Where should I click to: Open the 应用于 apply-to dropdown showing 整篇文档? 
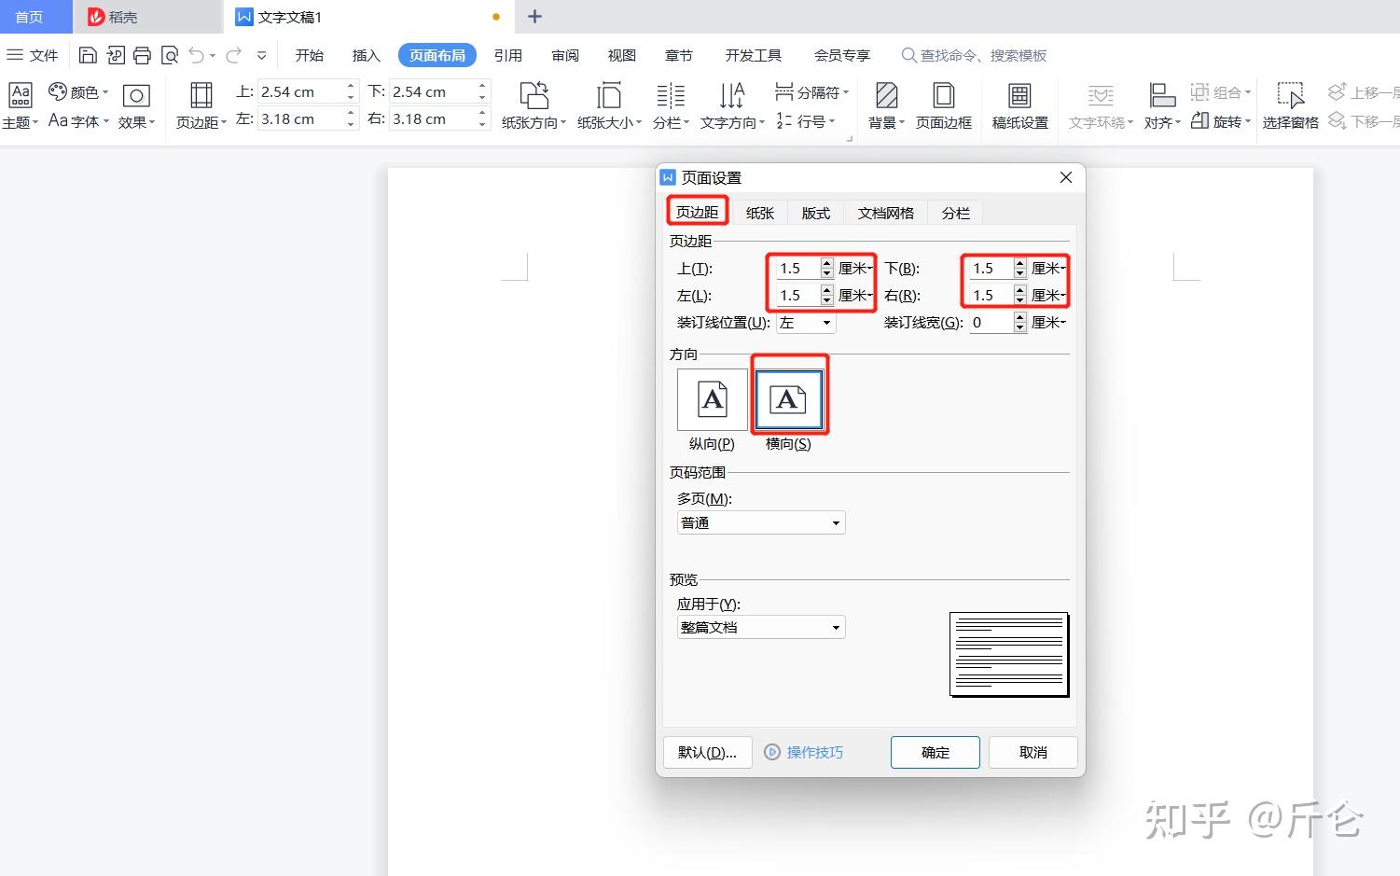760,627
